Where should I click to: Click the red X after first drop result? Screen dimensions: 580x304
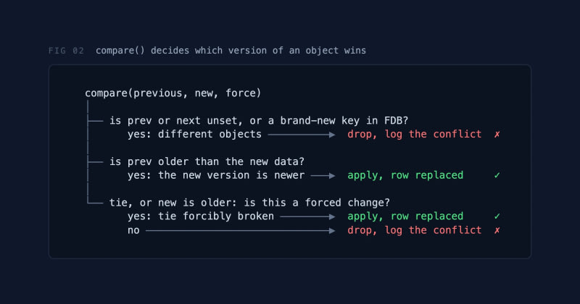[497, 135]
